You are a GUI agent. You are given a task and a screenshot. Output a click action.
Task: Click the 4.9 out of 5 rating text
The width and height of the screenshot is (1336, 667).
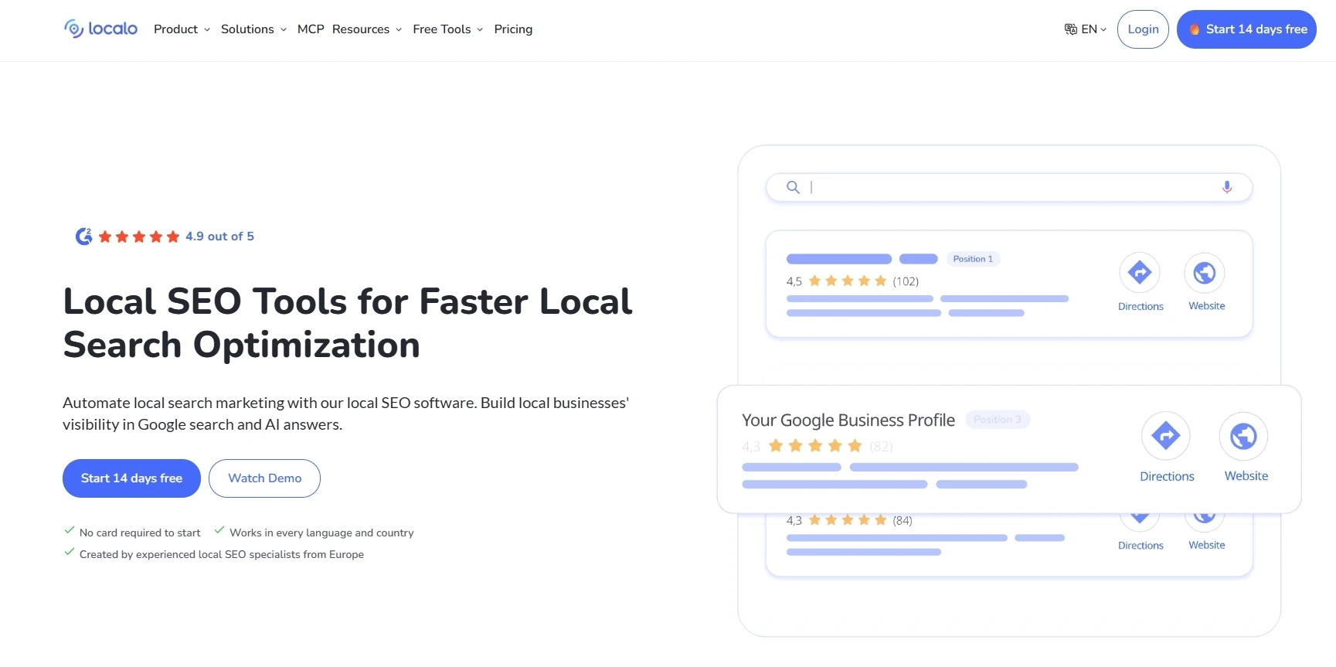[219, 237]
